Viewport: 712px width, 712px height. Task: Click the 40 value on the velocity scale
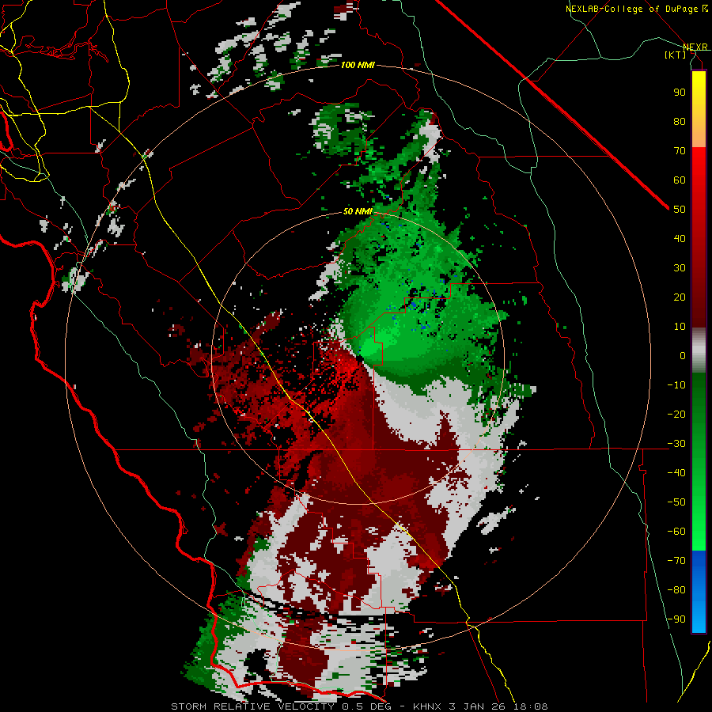(680, 239)
